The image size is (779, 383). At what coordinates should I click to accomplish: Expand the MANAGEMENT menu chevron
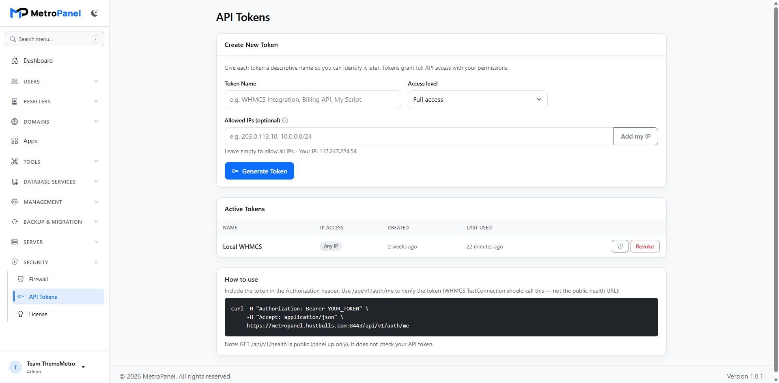[x=96, y=202]
